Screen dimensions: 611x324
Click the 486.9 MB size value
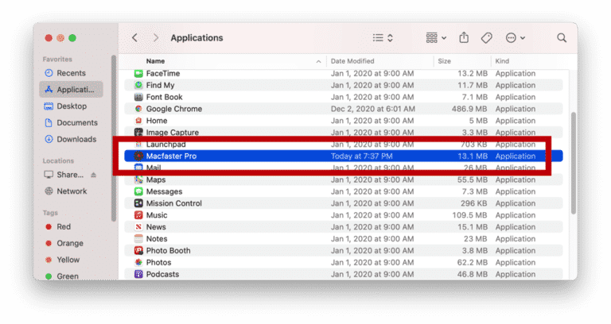click(x=469, y=109)
